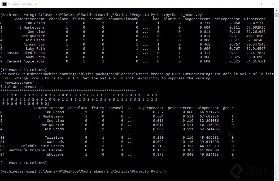The image size is (279, 181).
Task: Click 'pluribus' column header
Action: [x=172, y=19]
